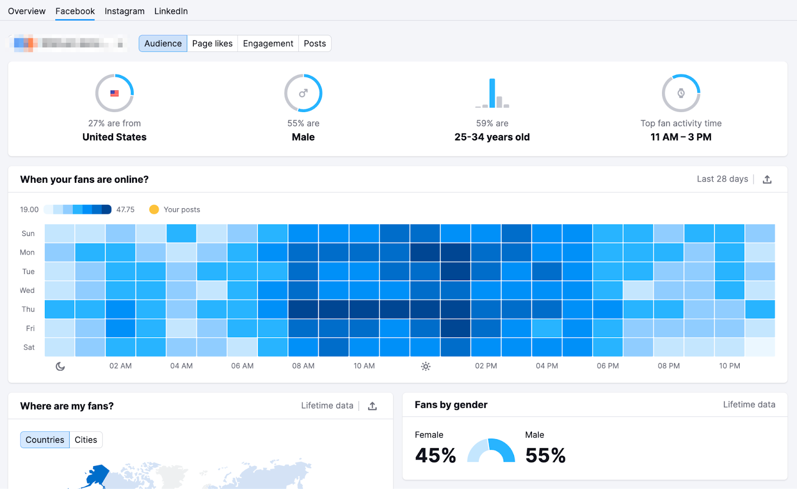The height and width of the screenshot is (489, 797).
Task: Click the export icon beside Lifetime data
Action: coord(372,406)
